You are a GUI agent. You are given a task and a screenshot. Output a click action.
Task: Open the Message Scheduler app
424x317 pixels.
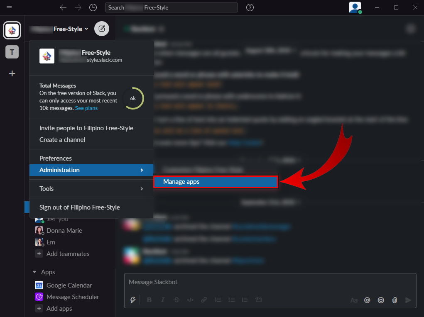[67, 297]
